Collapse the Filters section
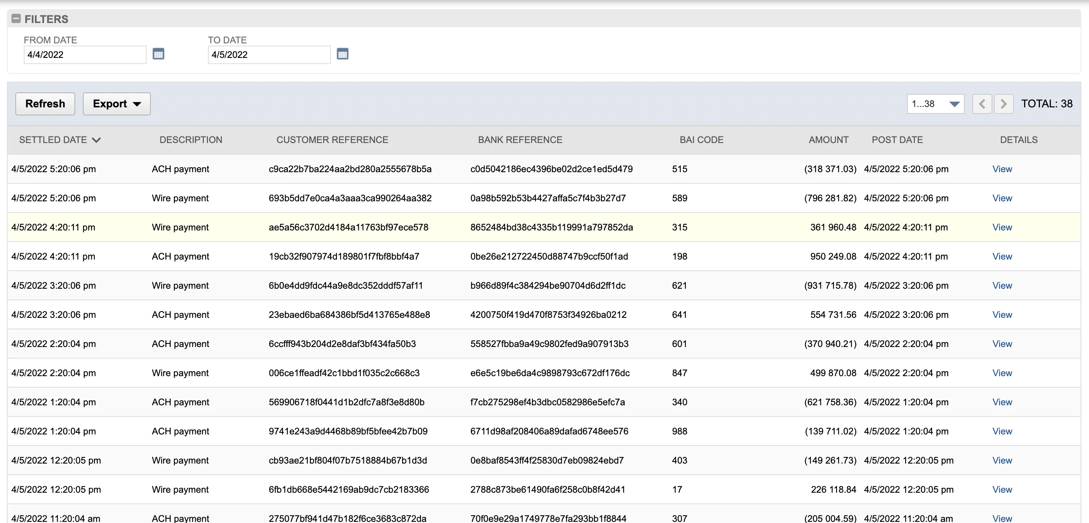 pyautogui.click(x=16, y=18)
